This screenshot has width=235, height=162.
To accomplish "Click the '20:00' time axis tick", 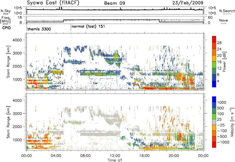I will (174, 156).
